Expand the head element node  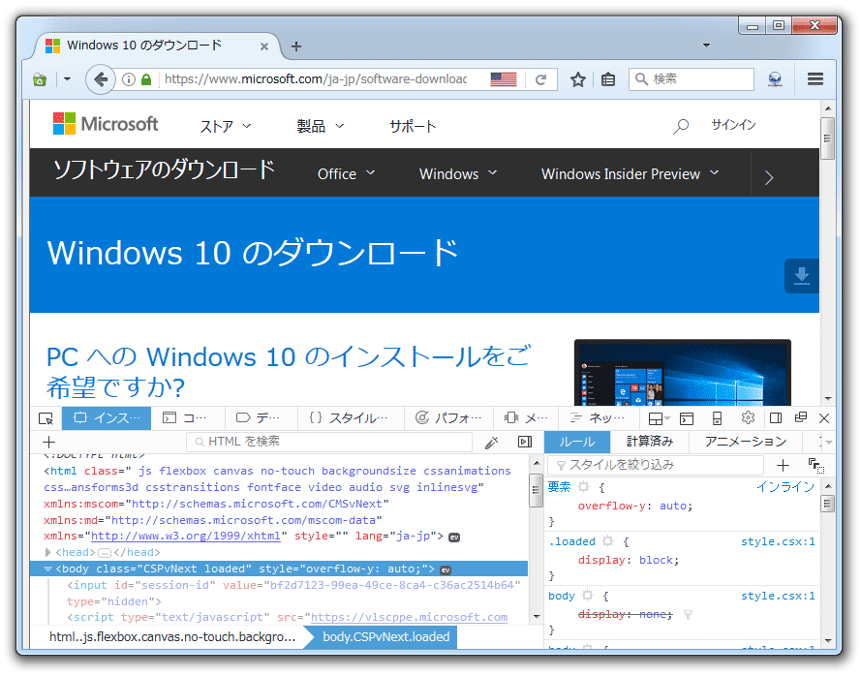coord(47,552)
